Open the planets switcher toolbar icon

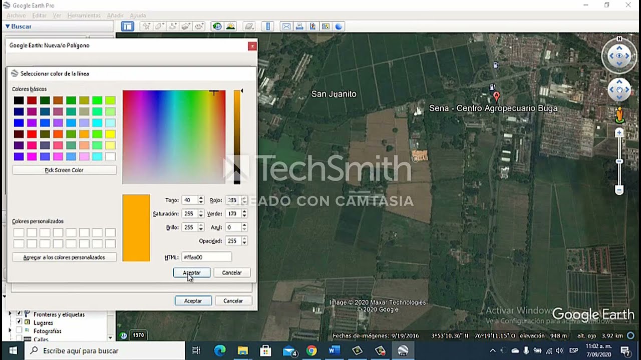pyautogui.click(x=249, y=26)
